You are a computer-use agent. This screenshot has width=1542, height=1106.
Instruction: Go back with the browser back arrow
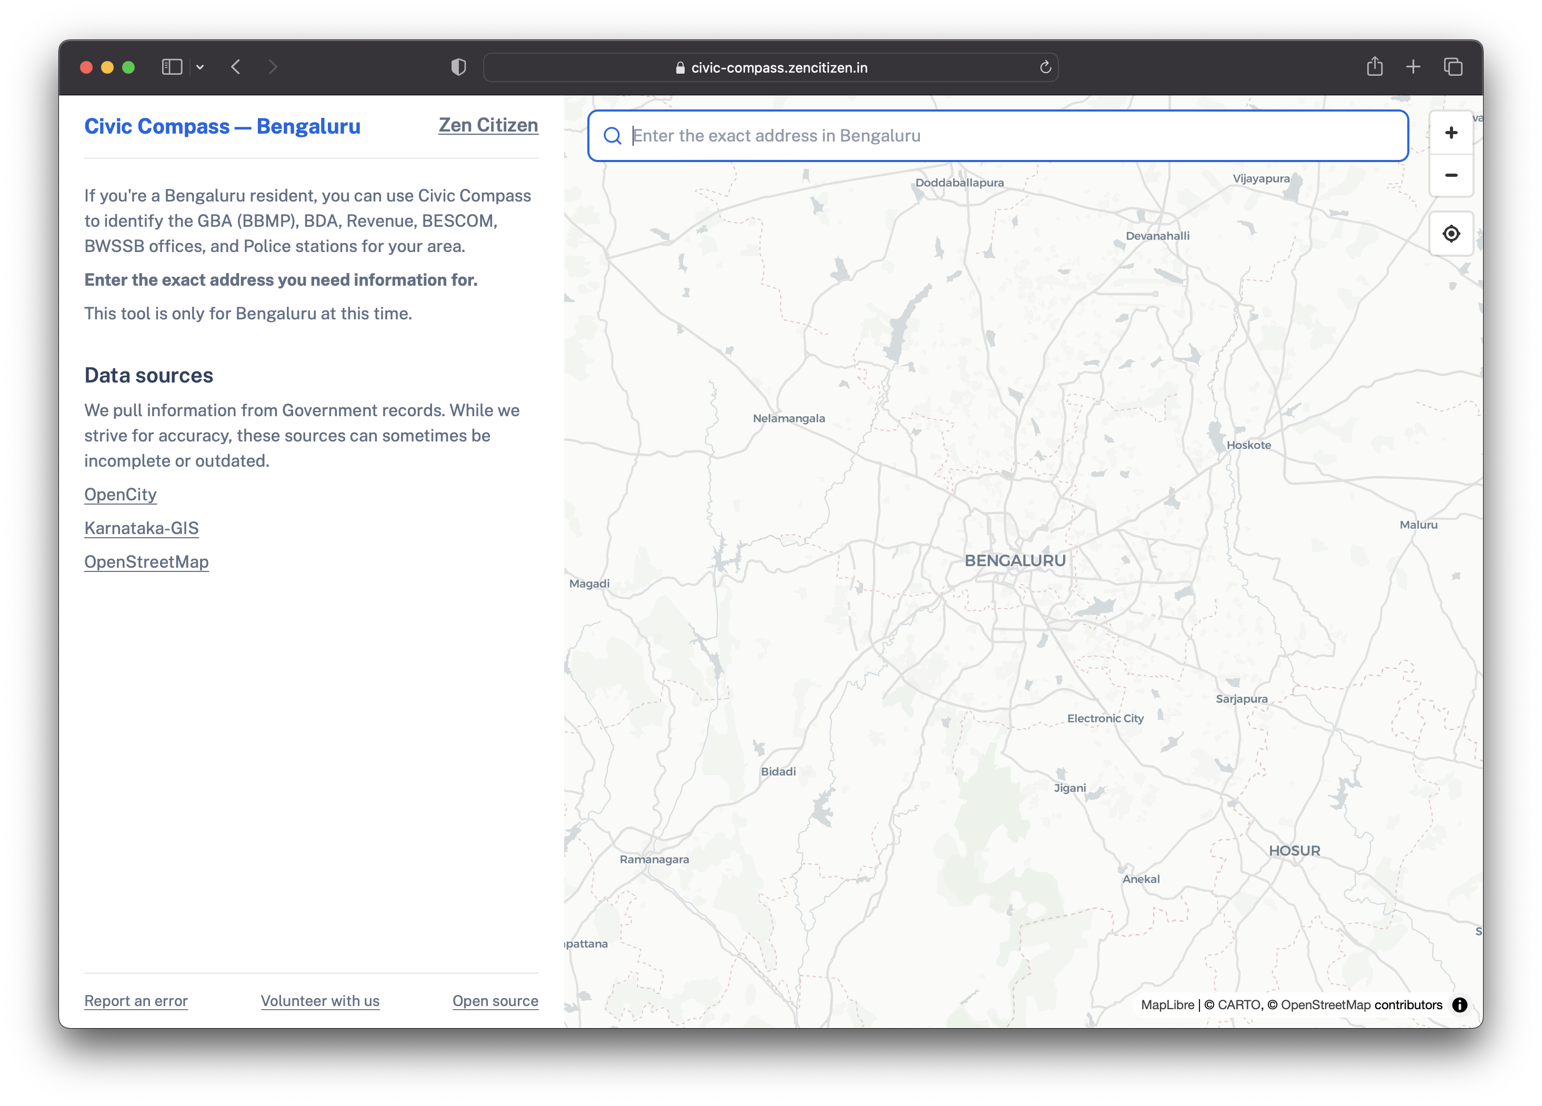click(236, 67)
